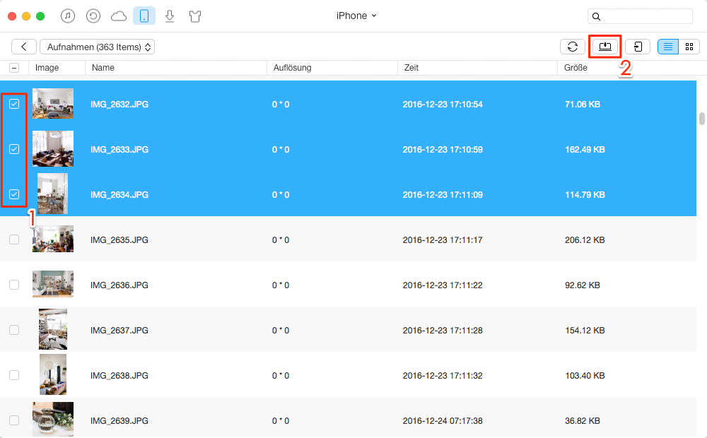Go back with the chevron button
Viewport: 707px width, 438px height.
coord(24,47)
